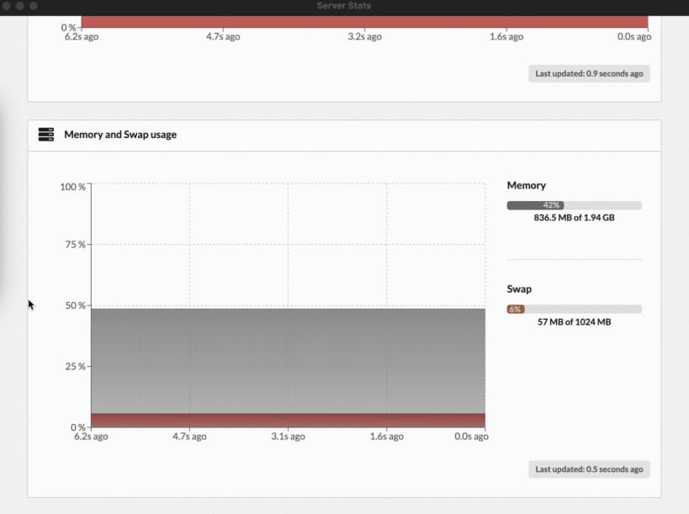The image size is (689, 514).
Task: Click the macOS green zoom button
Action: (33, 5)
